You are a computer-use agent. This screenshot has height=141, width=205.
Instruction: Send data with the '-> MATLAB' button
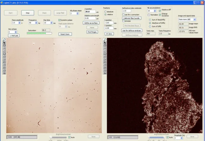[14, 36]
